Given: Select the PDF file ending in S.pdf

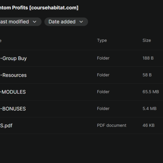Looking at the screenshot, I should pyautogui.click(x=6, y=126).
